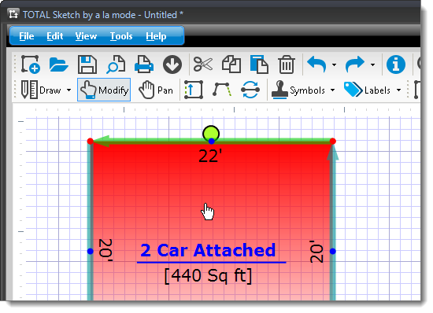The image size is (433, 313).
Task: Click the green rotation handle on top wall
Action: coord(211,134)
